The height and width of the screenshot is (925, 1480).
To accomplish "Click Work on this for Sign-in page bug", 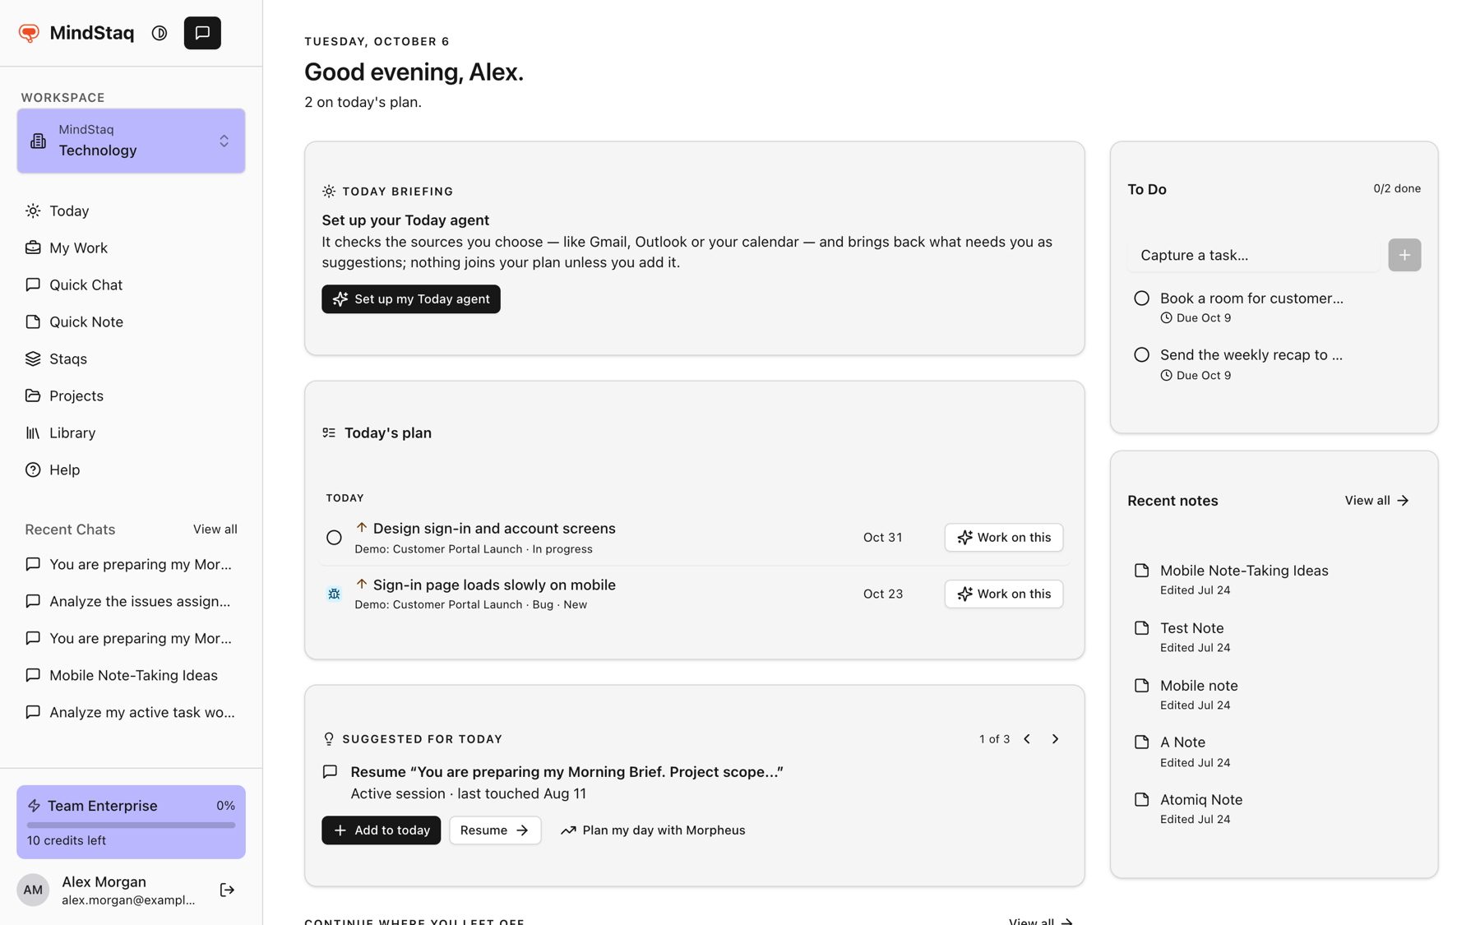I will pos(1004,594).
